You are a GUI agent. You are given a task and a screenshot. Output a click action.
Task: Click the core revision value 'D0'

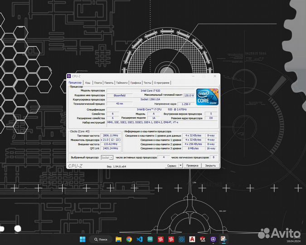(211, 118)
